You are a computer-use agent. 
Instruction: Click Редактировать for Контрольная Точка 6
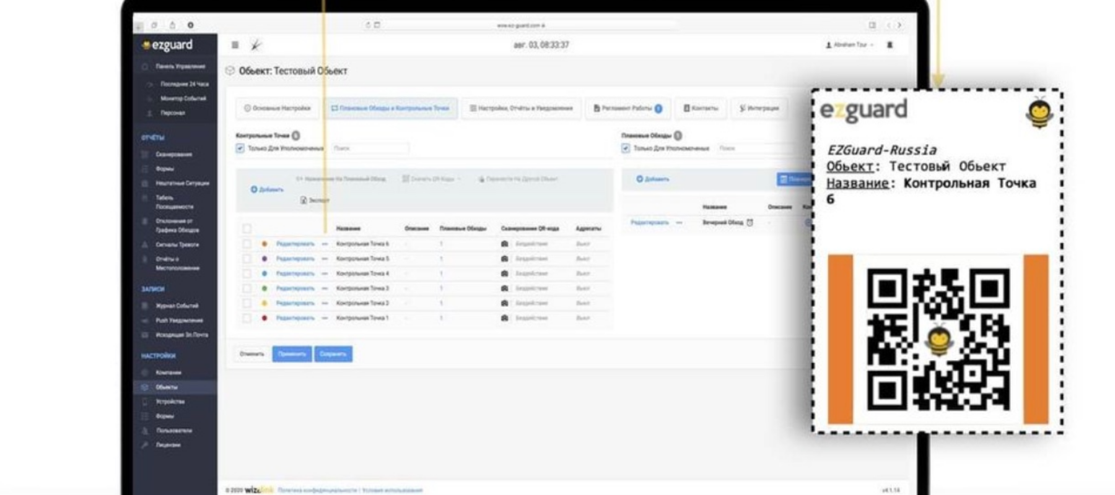295,244
